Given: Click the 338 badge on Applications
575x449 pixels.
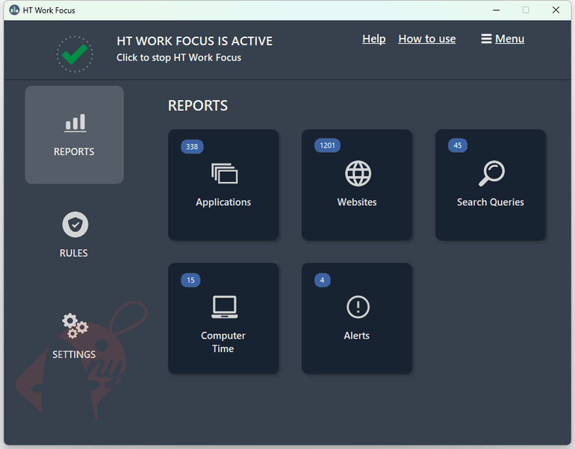Looking at the screenshot, I should (x=192, y=146).
